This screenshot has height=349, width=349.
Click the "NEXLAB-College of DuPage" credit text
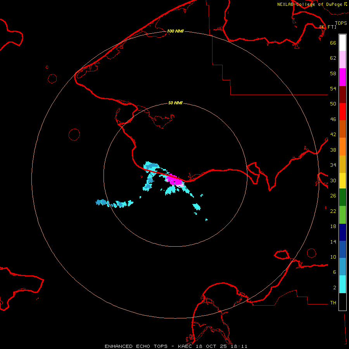click(x=309, y=4)
